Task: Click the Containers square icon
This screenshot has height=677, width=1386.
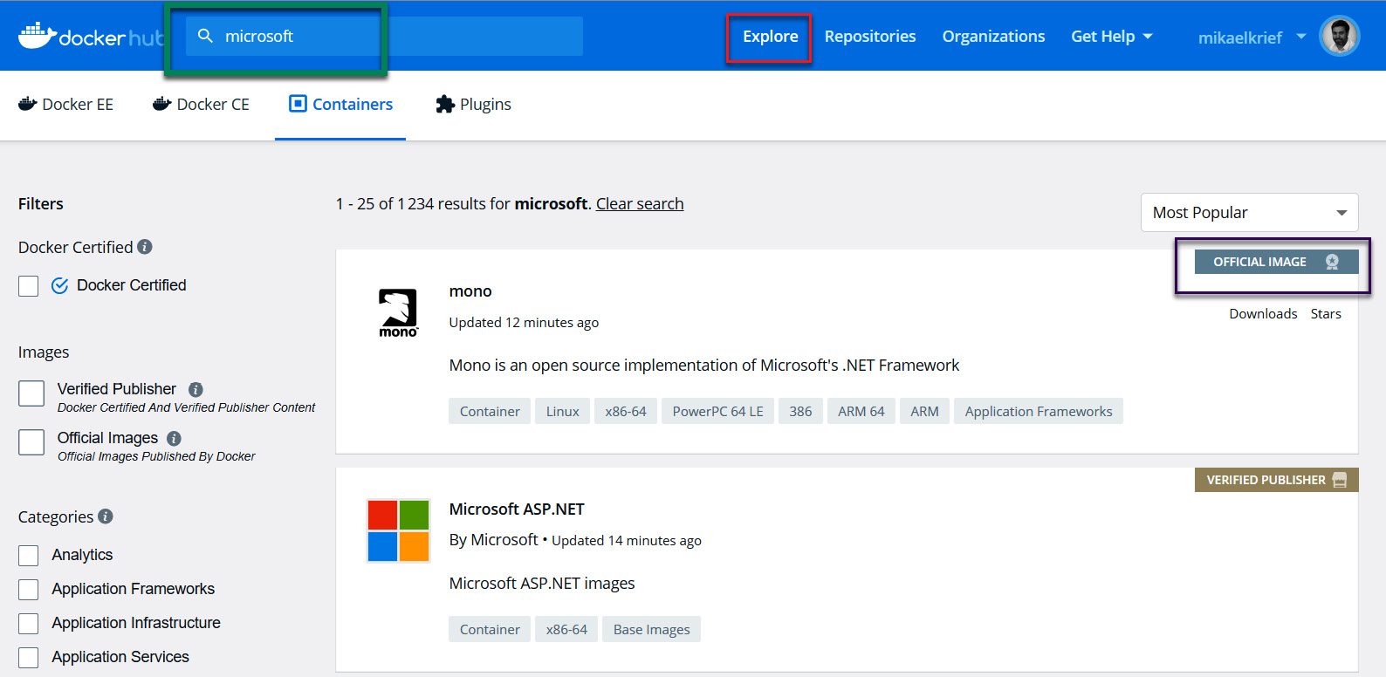Action: (298, 104)
